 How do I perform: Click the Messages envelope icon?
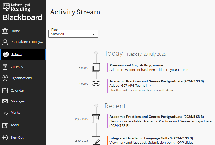pos(5,101)
